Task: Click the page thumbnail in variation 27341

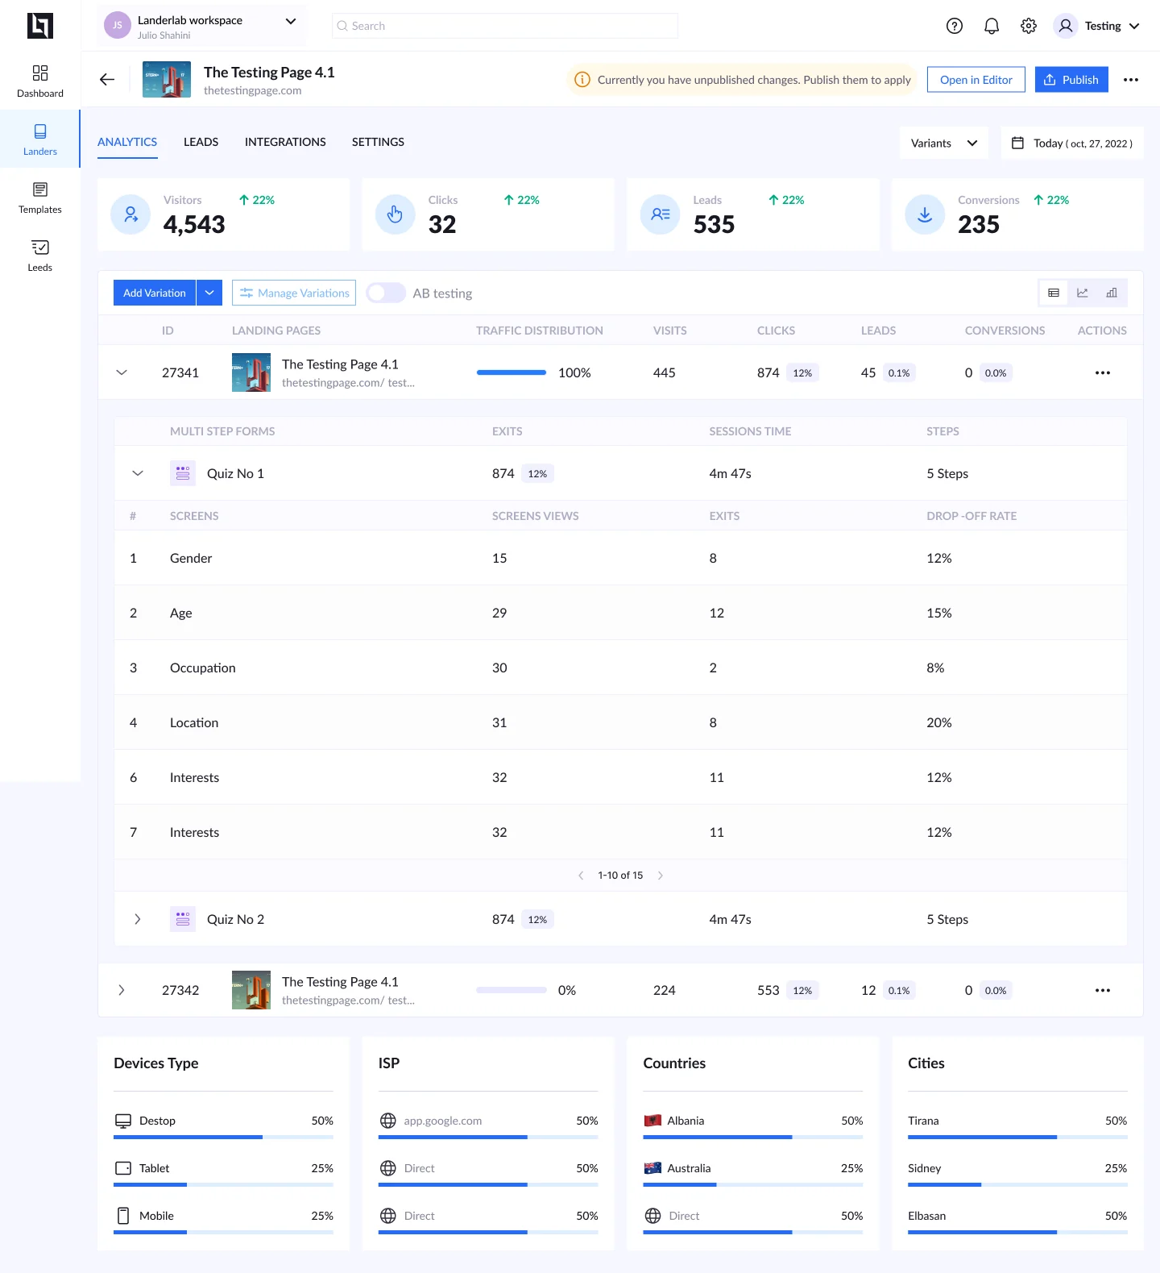Action: click(x=251, y=372)
